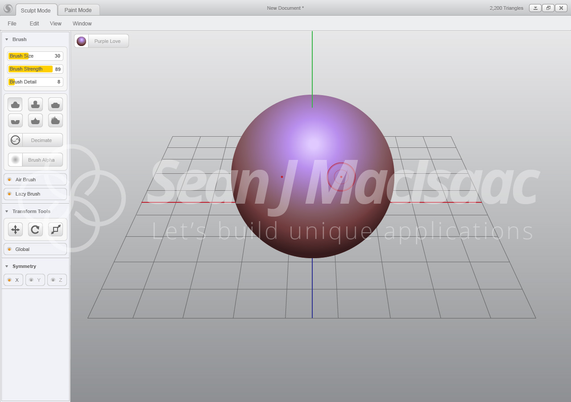Toggle X axis symmetry
Image resolution: width=571 pixels, height=402 pixels.
tap(13, 280)
